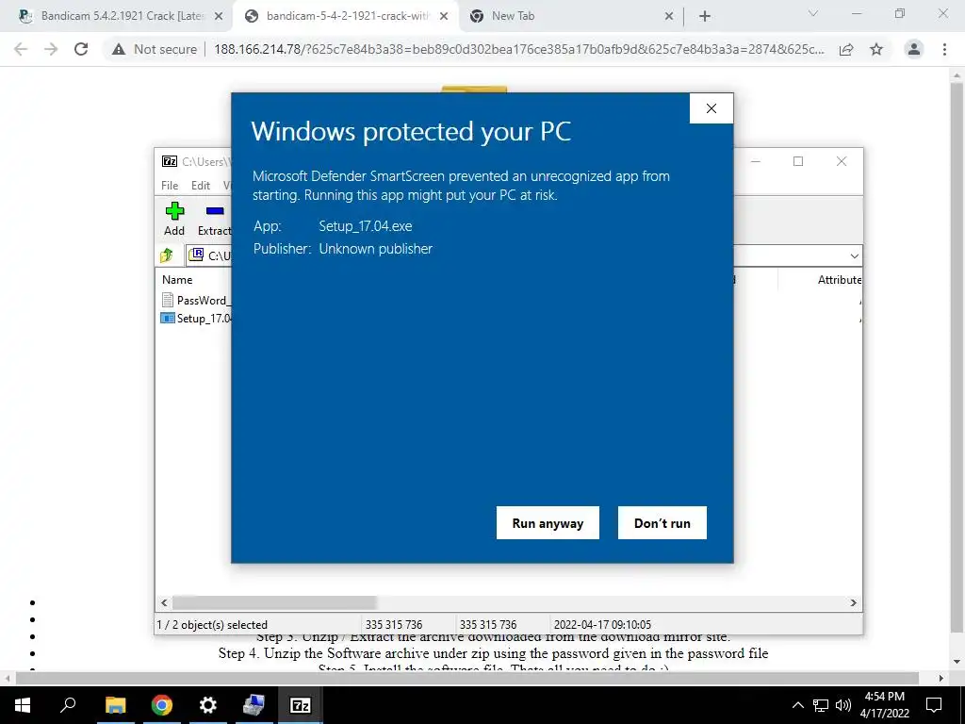Reload the current page
The height and width of the screenshot is (724, 965).
pos(81,49)
